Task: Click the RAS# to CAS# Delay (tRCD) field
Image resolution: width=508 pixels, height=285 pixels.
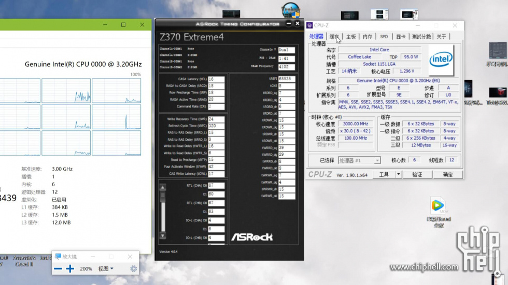Action: 217,86
